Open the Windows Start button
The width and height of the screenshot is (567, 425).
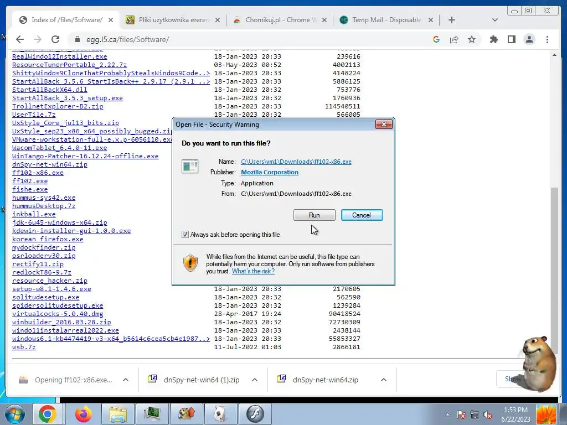coord(14,414)
